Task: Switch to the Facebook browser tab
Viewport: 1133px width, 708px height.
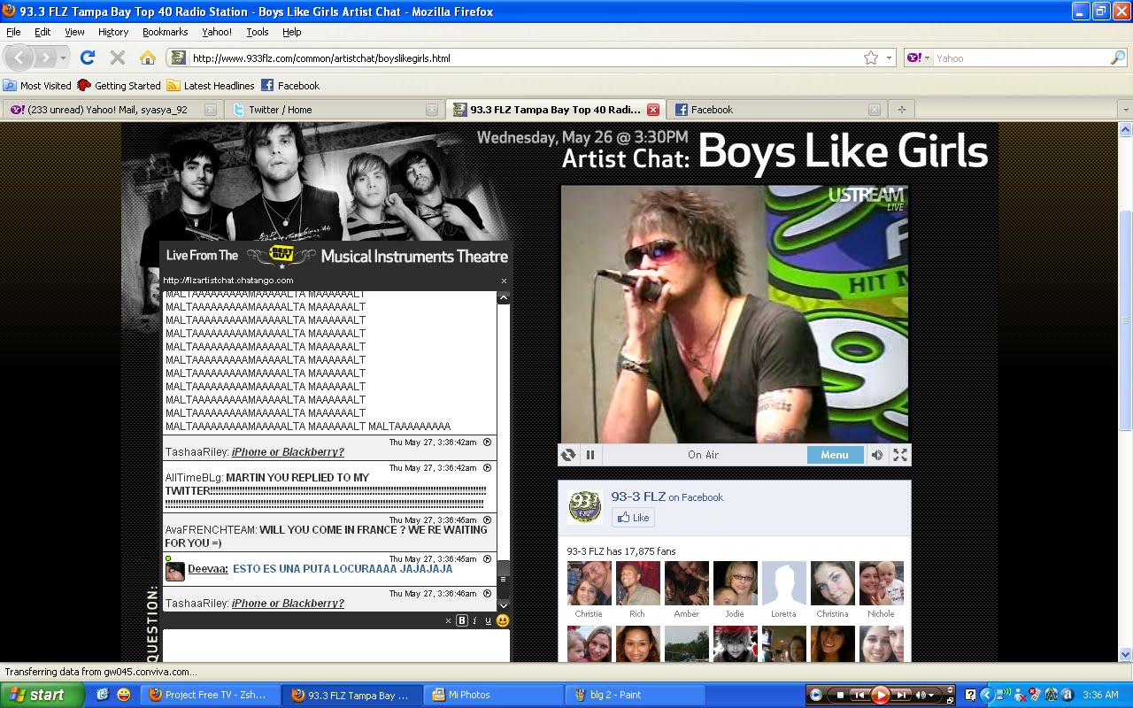Action: click(777, 110)
